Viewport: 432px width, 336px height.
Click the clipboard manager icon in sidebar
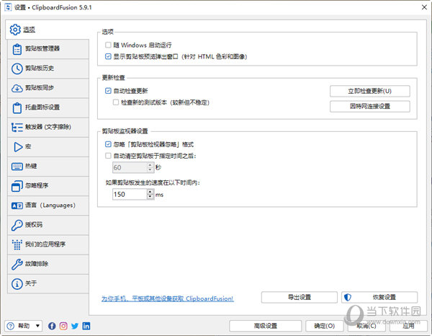coord(17,49)
